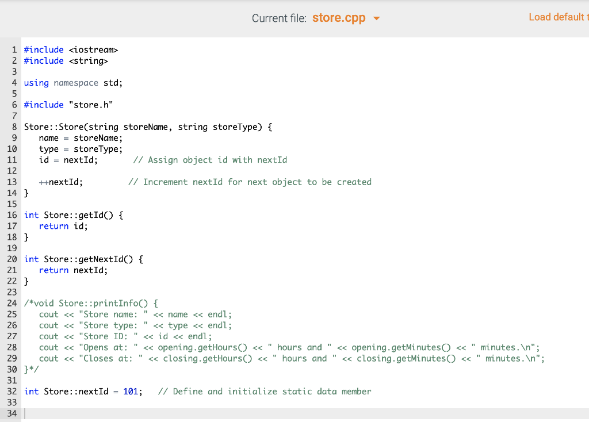
Task: Click the closing brace on line 22
Action: [x=26, y=281]
